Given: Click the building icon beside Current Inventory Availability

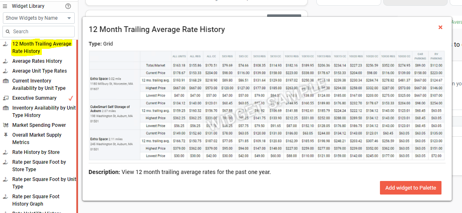Looking at the screenshot, I should coord(5,81).
